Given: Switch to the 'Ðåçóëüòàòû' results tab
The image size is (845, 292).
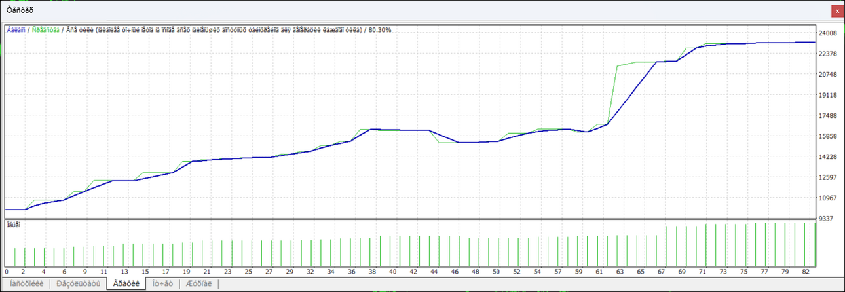Looking at the screenshot, I should (x=79, y=284).
